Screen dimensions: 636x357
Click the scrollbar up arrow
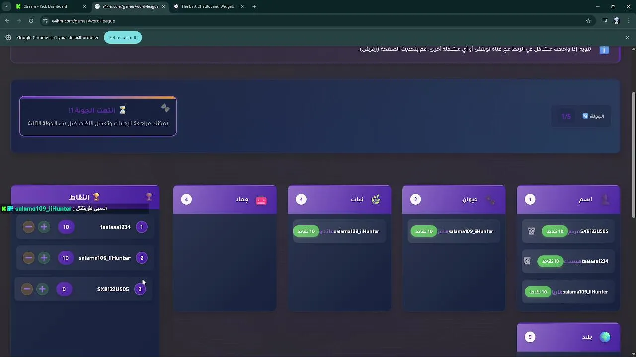point(633,49)
